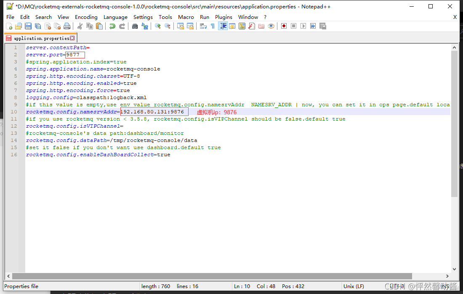Screen dimensions: 463x294
Task: Open the View menu
Action: click(63, 17)
